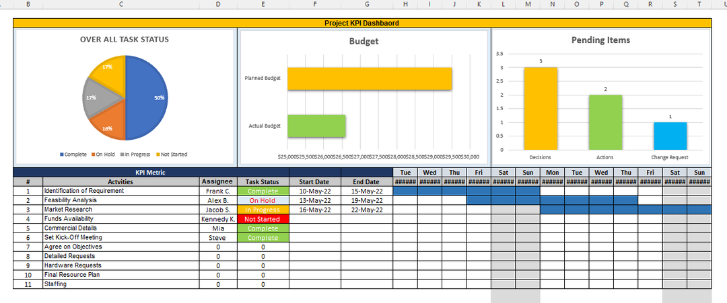Select the green Actions bar
Viewport: 727px width, 303px height.
605,122
